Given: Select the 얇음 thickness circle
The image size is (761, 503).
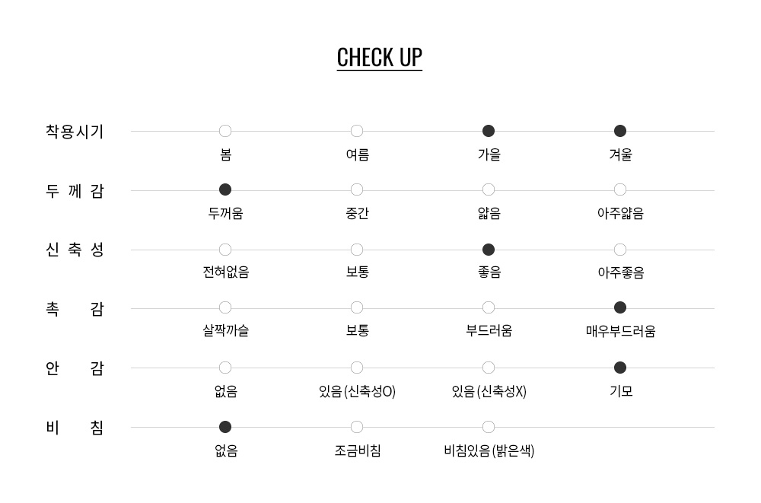Looking at the screenshot, I should pyautogui.click(x=489, y=189).
